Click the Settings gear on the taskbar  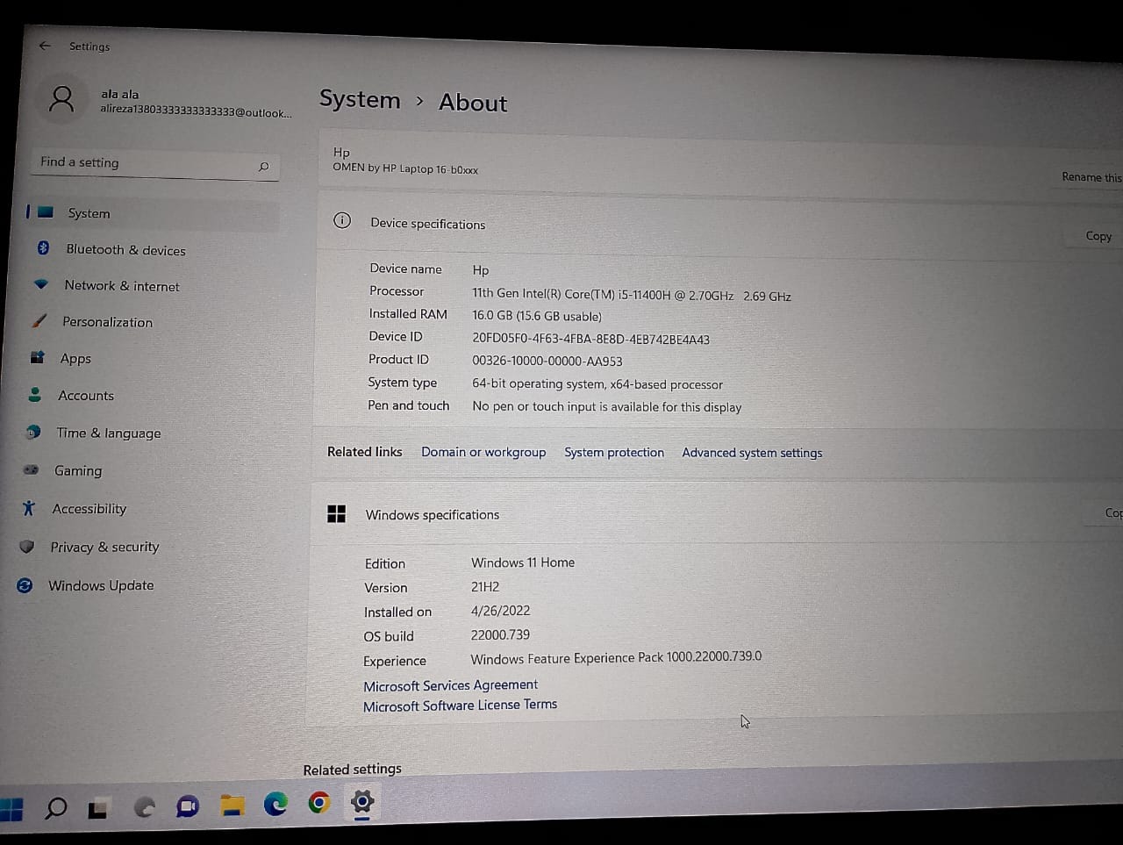362,801
